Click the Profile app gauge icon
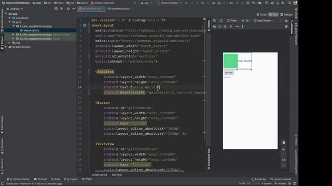The height and width of the screenshot is (186, 332). pyautogui.click(x=213, y=3)
